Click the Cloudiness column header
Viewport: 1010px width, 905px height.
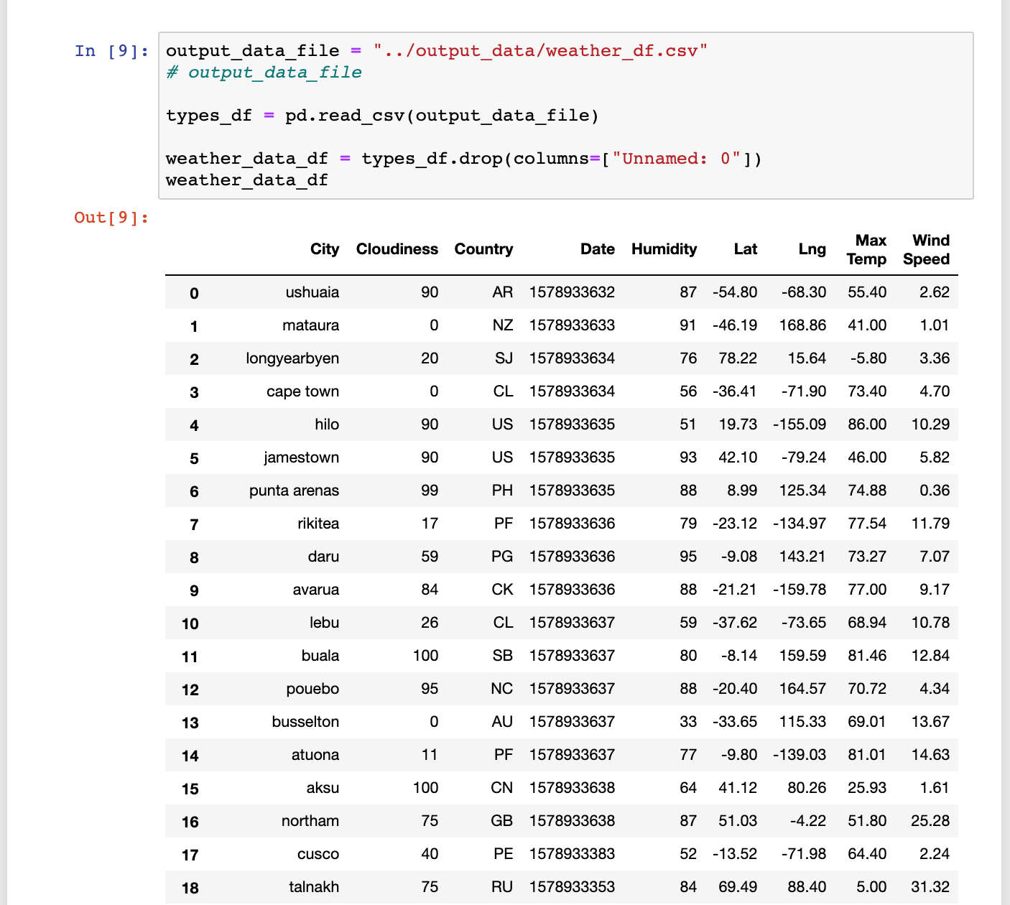tap(397, 249)
